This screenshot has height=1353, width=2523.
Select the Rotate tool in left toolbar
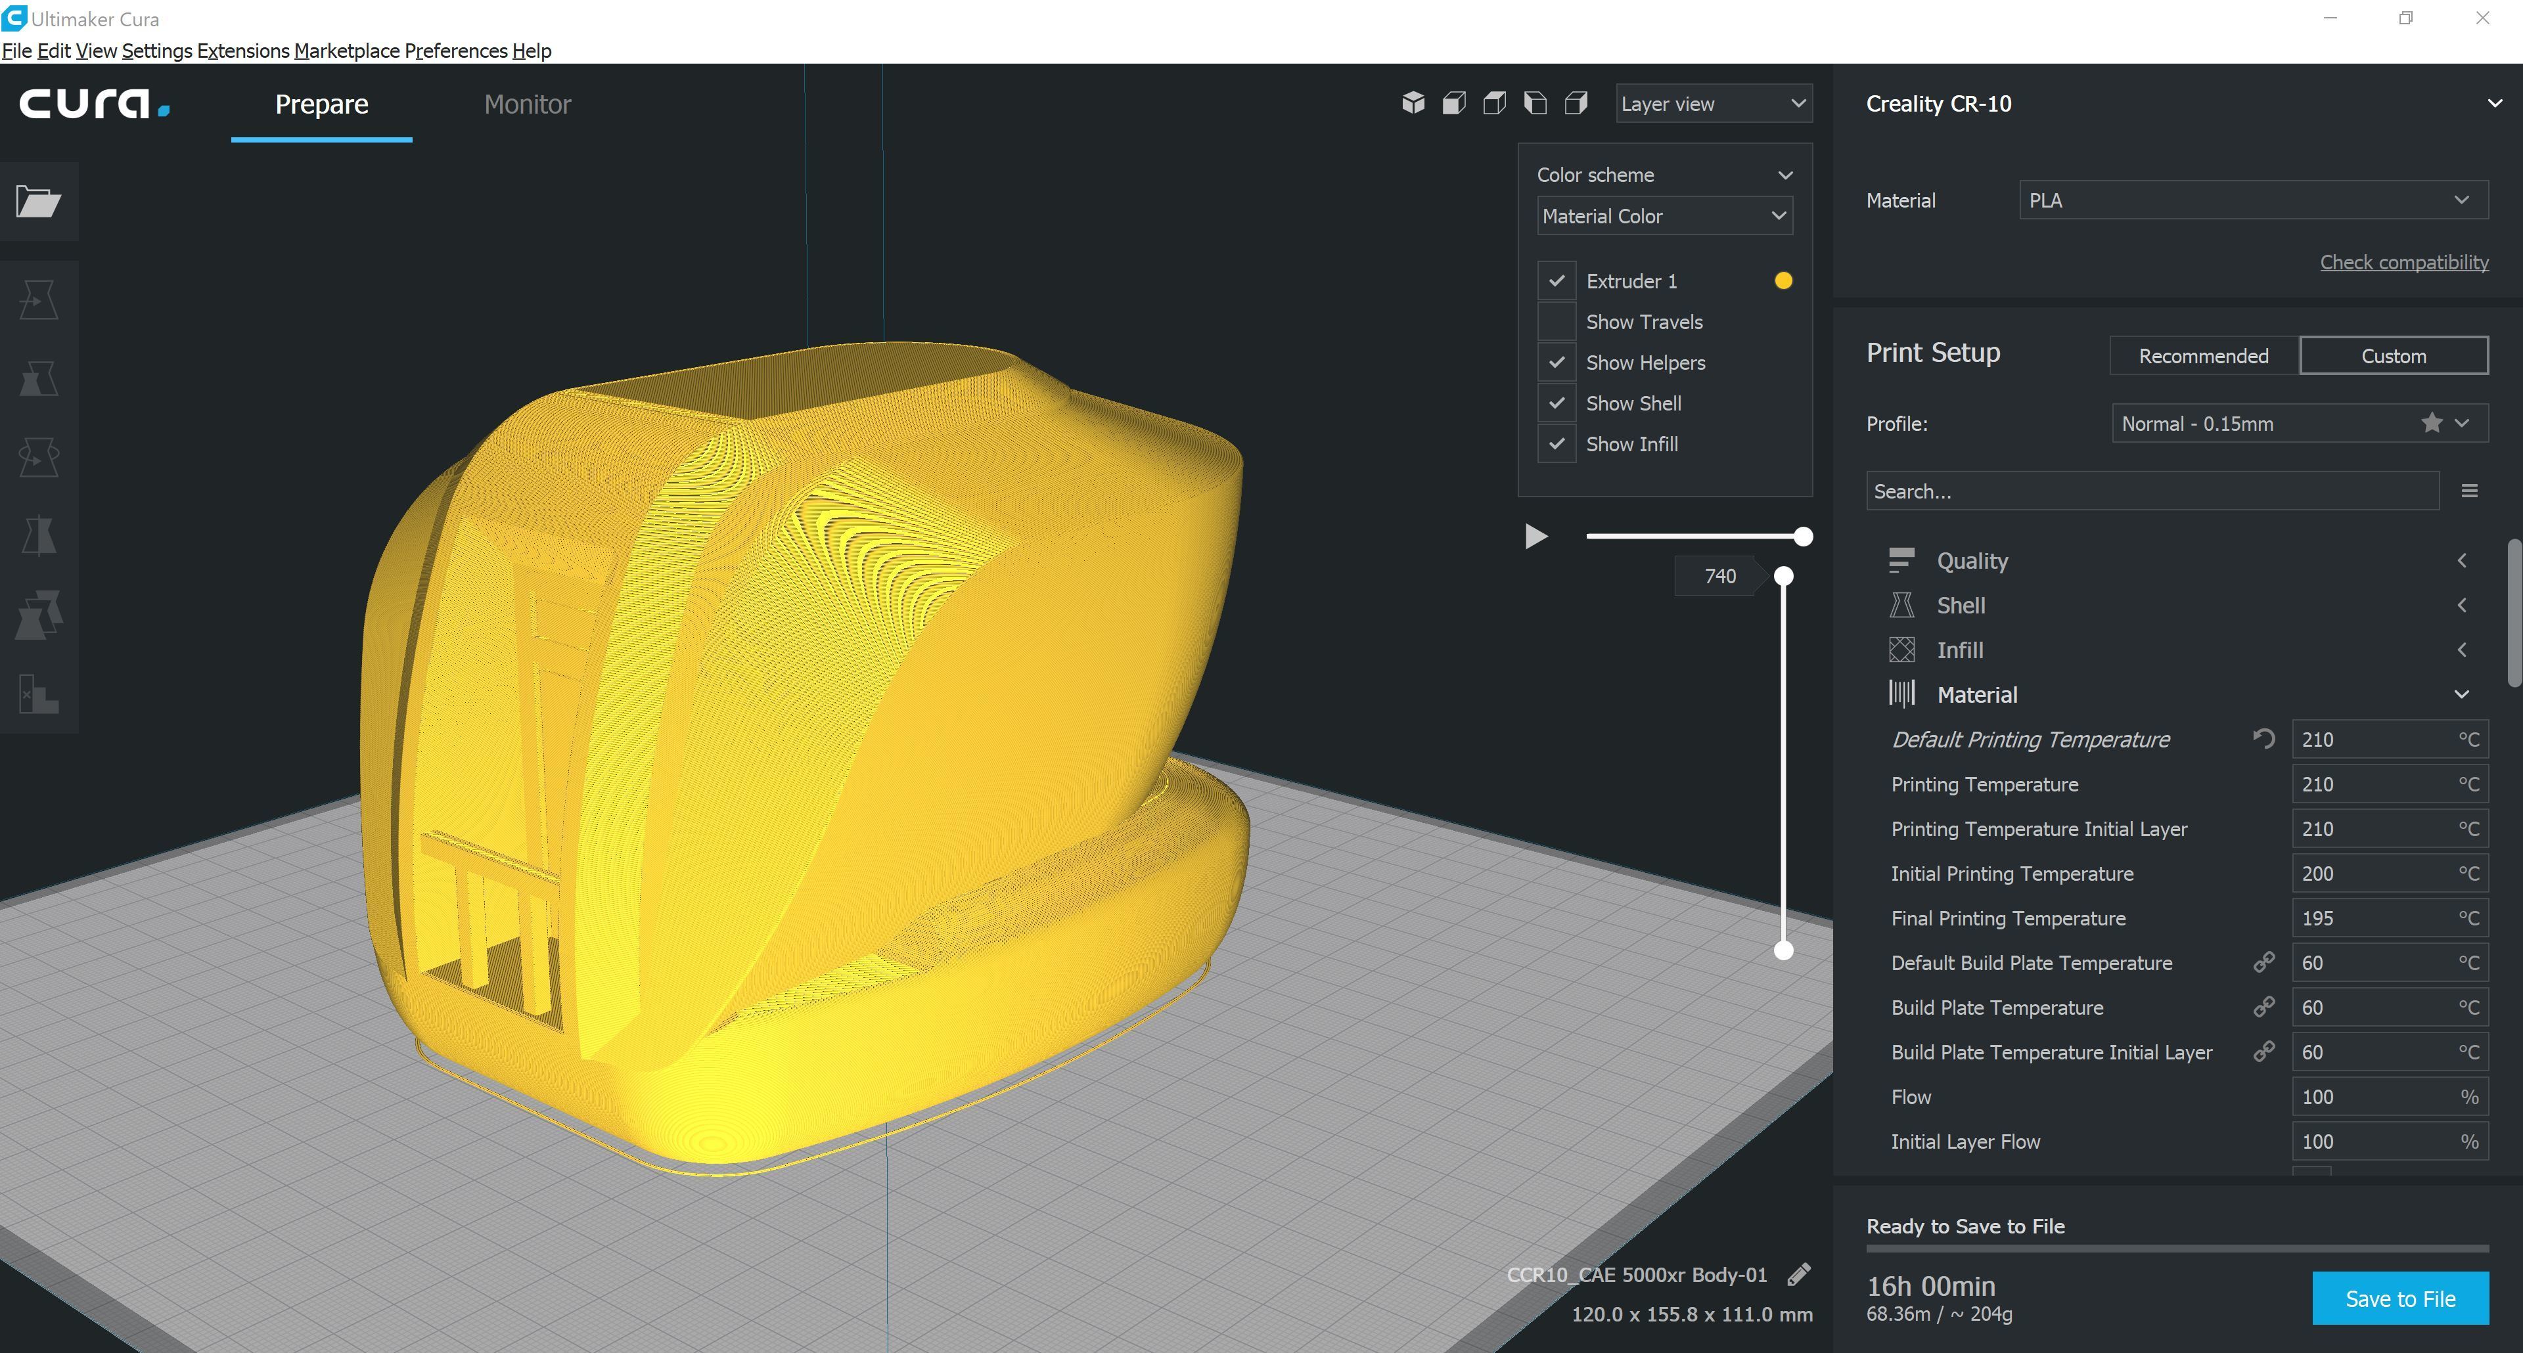[x=39, y=457]
